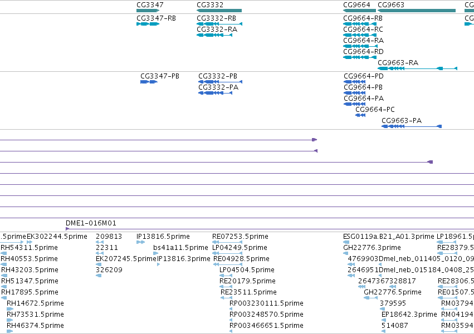Select the RH46374.5prime EST label
474x334 pixels.
(35, 326)
